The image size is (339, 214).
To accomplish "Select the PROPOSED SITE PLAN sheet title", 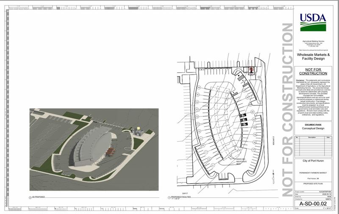I will (x=313, y=184).
